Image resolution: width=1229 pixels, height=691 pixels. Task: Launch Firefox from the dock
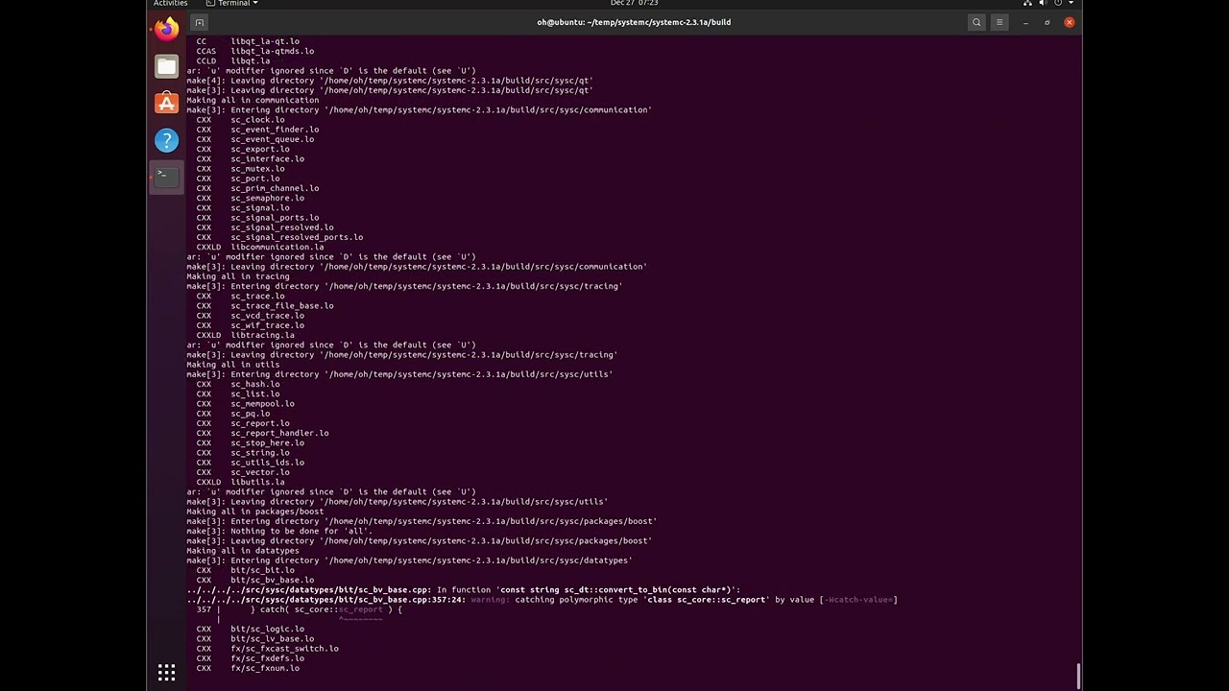point(166,29)
